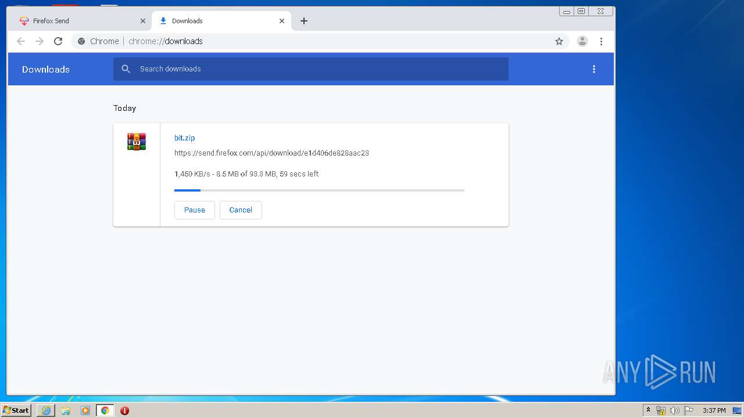Click the show desktop tray icon
This screenshot has width=744, height=418.
[x=737, y=410]
